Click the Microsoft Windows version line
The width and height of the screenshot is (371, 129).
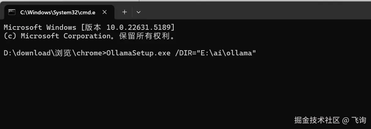(89, 27)
